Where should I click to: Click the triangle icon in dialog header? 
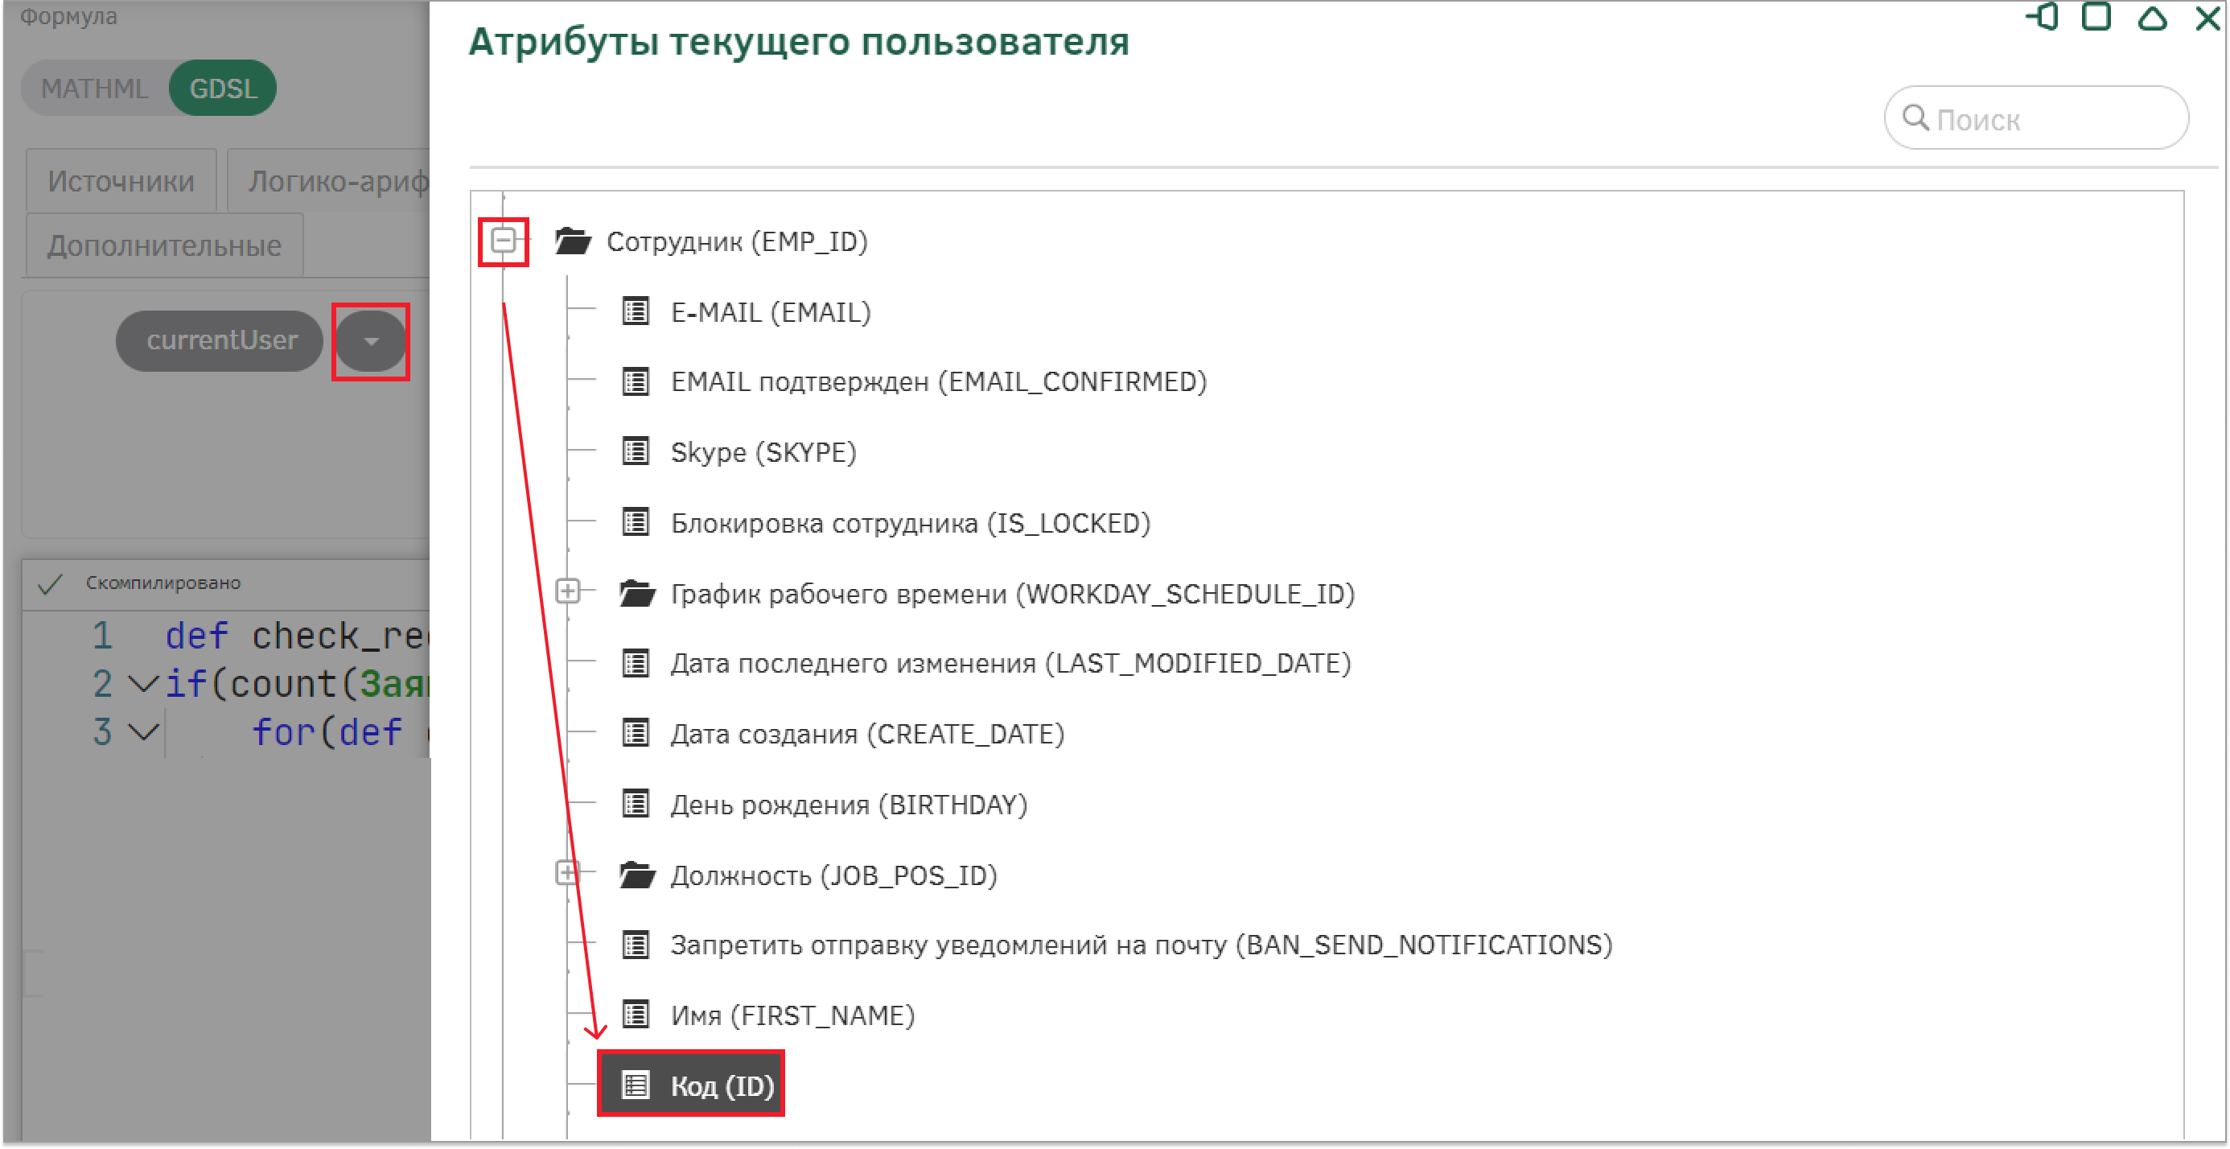pyautogui.click(x=2152, y=18)
